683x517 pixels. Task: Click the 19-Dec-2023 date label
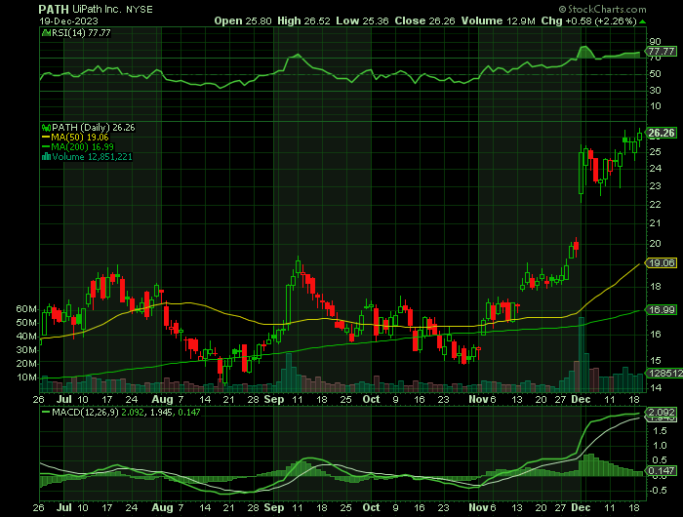pyautogui.click(x=69, y=20)
